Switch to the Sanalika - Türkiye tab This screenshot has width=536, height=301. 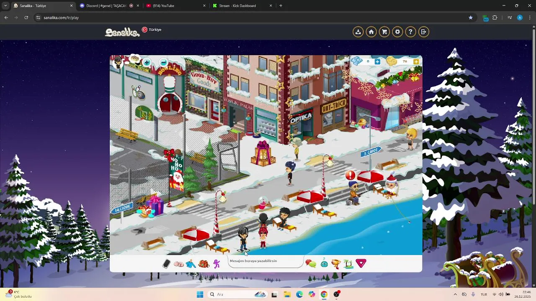(43, 6)
